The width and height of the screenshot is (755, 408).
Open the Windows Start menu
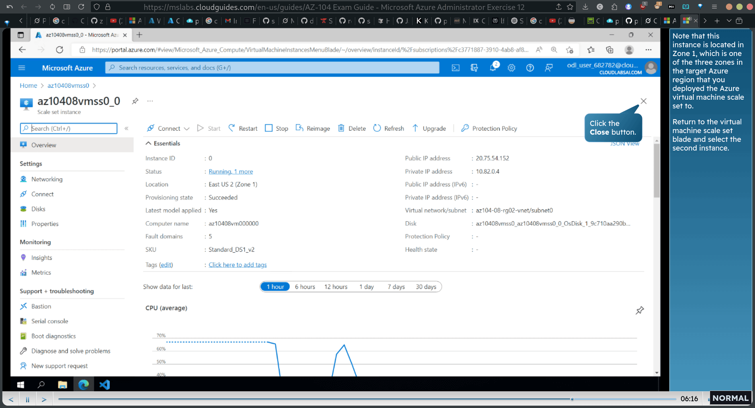pos(21,385)
